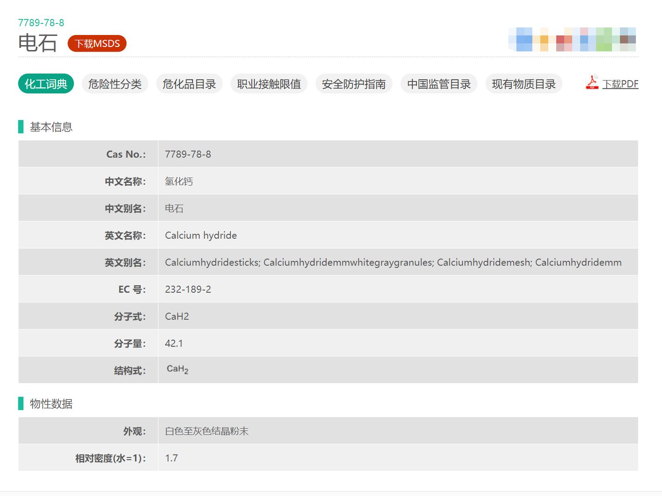Image resolution: width=662 pixels, height=496 pixels.
Task: Click the 分子量: row label
Action: click(x=130, y=344)
